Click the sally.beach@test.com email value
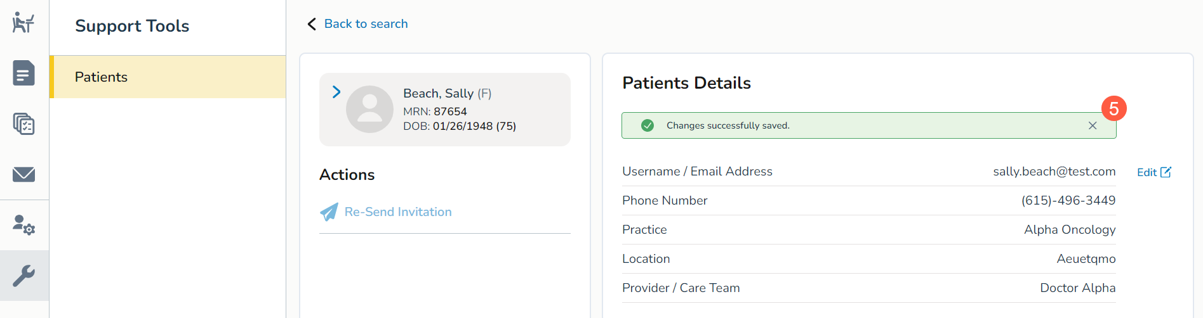Viewport: 1203px width, 318px height. 1054,171
